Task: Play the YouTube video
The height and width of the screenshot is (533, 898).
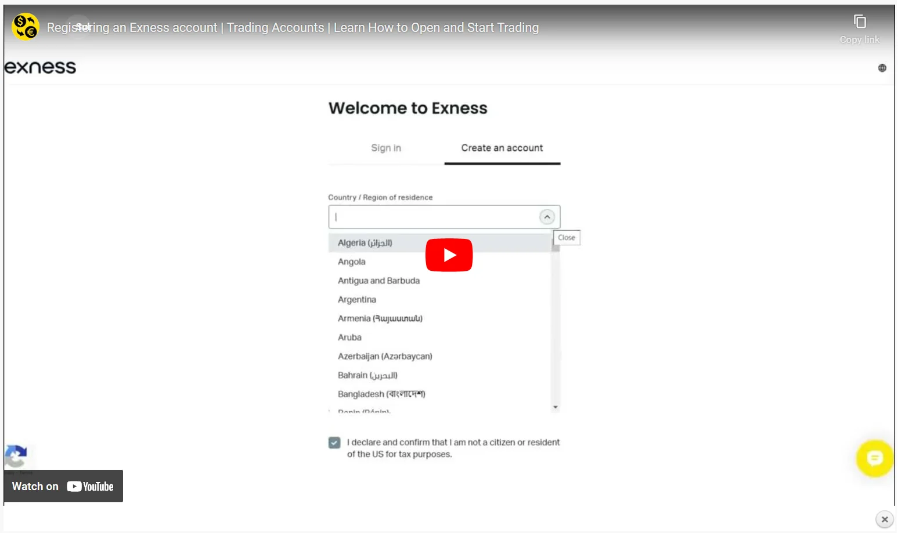Action: (449, 255)
